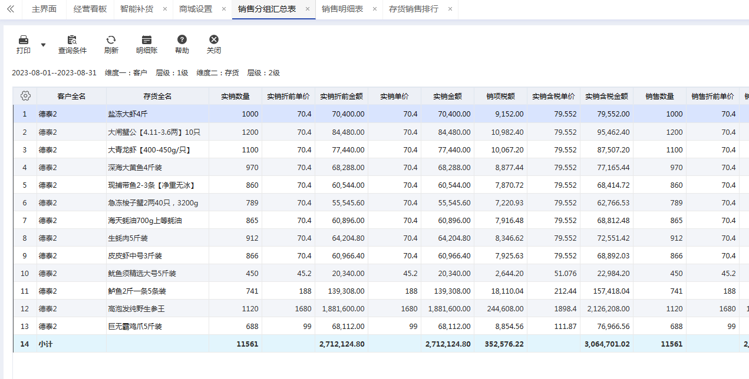749x379 pixels.
Task: Open the column settings gear icon
Action: tap(25, 96)
